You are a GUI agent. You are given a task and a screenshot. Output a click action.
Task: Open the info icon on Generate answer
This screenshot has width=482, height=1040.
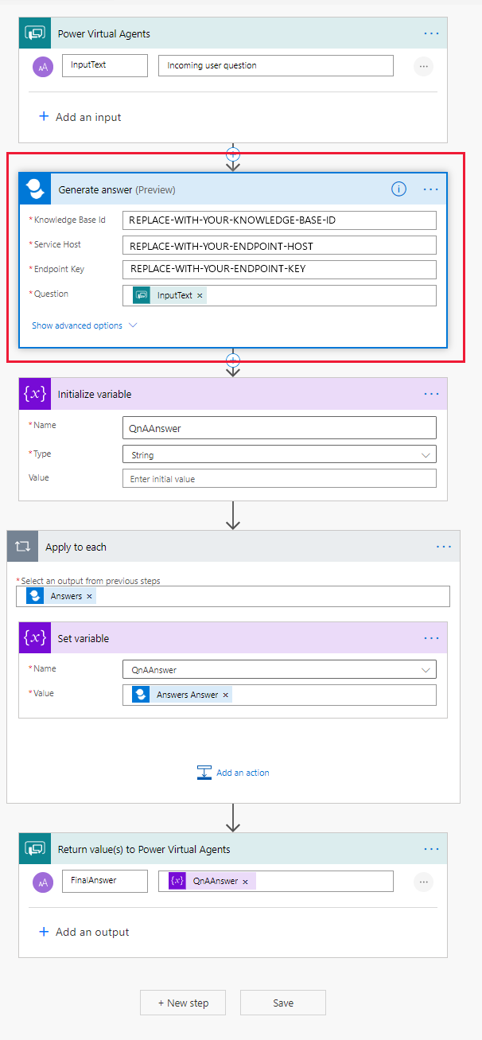tap(398, 189)
